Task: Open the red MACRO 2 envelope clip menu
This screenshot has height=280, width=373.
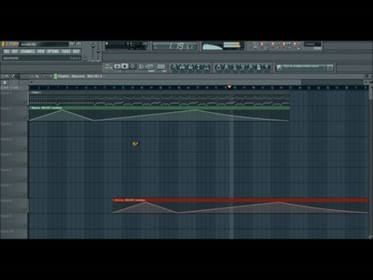Action: coord(113,200)
